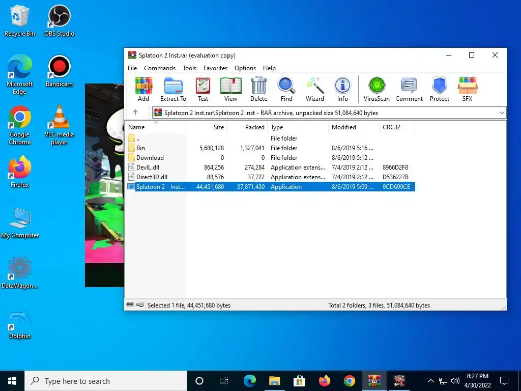Select Microsoft Edge desktop shortcut
This screenshot has height=391, width=521.
coord(20,74)
